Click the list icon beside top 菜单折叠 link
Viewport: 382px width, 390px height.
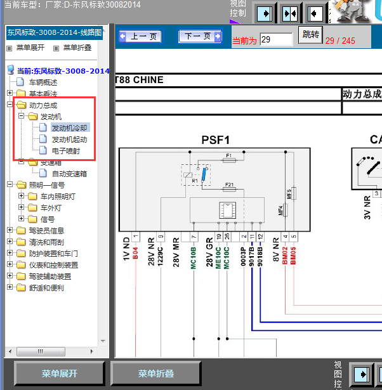(x=56, y=48)
